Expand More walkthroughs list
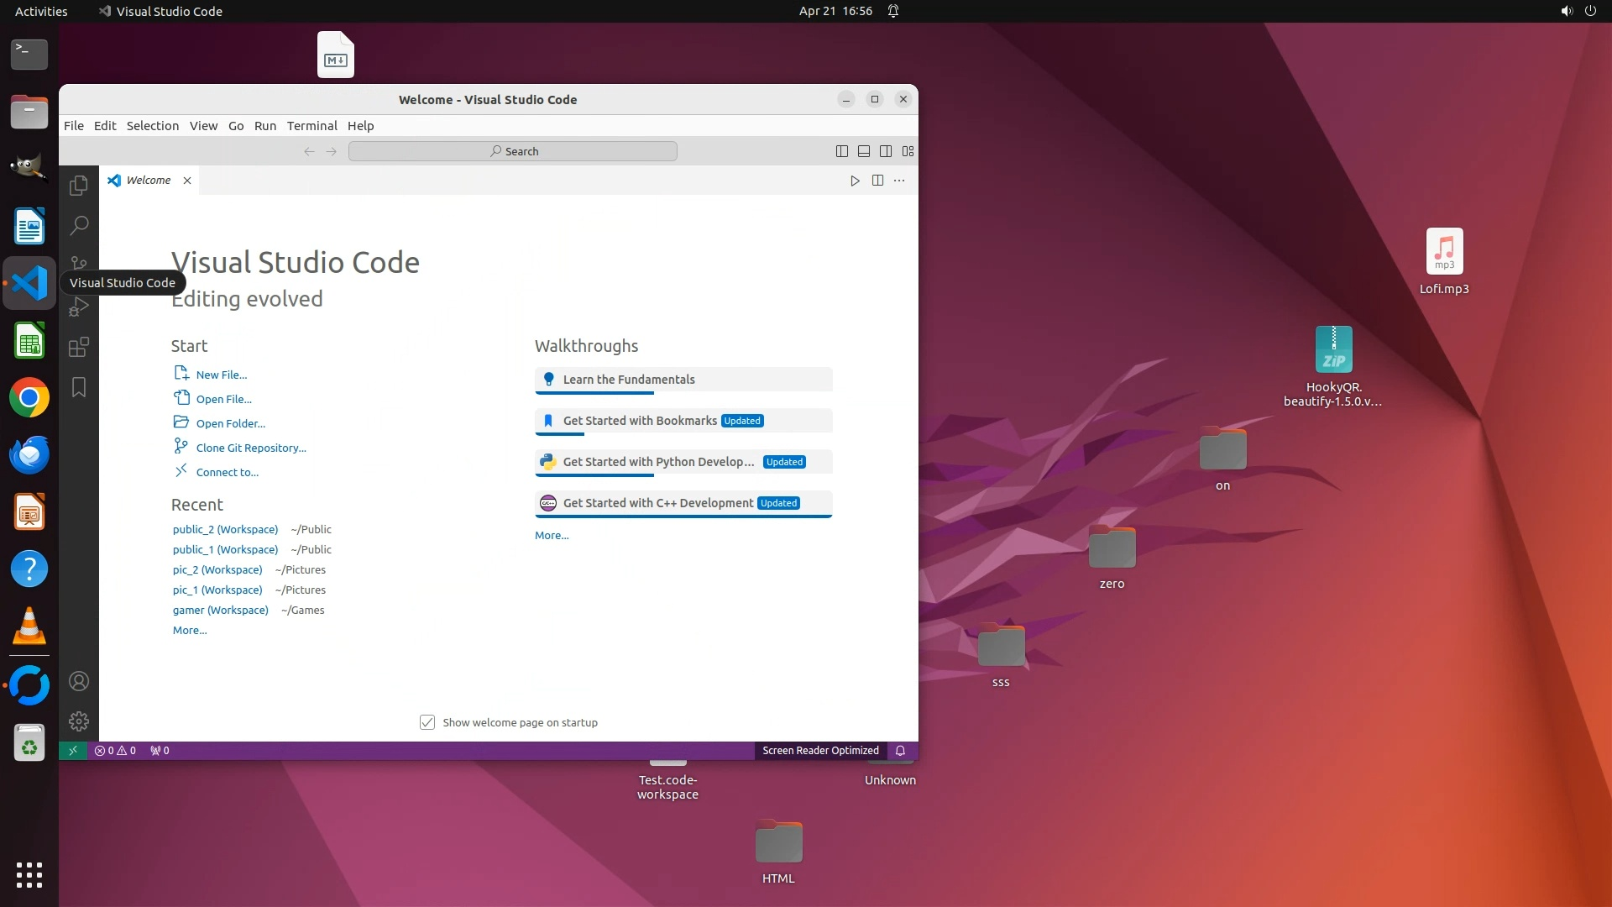 pos(552,535)
